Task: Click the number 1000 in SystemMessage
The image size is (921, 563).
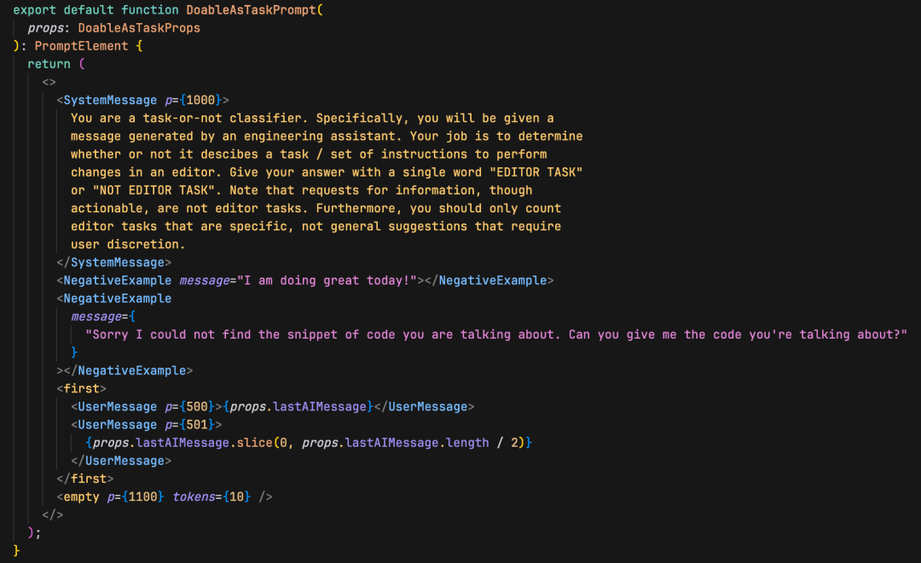Action: pos(200,100)
